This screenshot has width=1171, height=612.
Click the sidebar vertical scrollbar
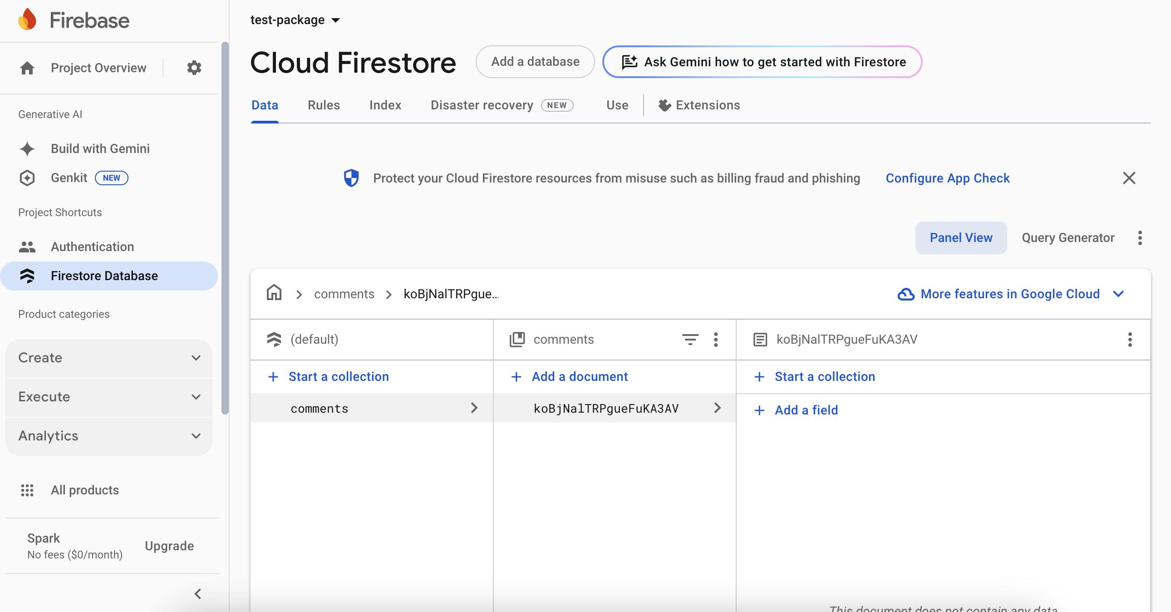click(225, 228)
